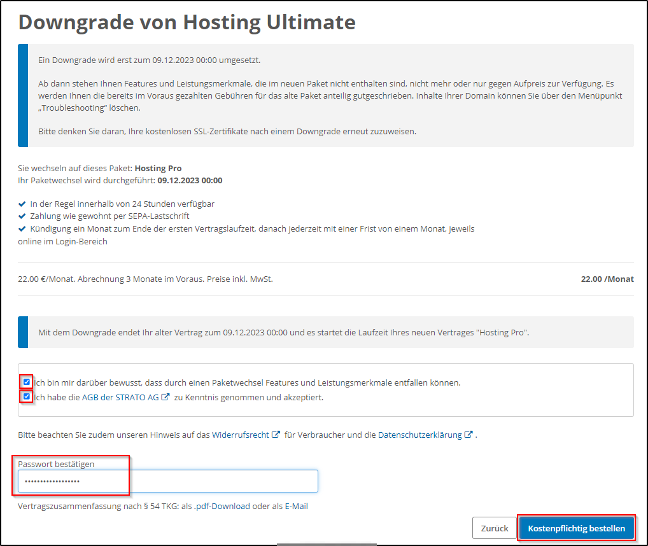The image size is (648, 546).
Task: Click the bold Hosting Pro package name
Action: pos(158,169)
